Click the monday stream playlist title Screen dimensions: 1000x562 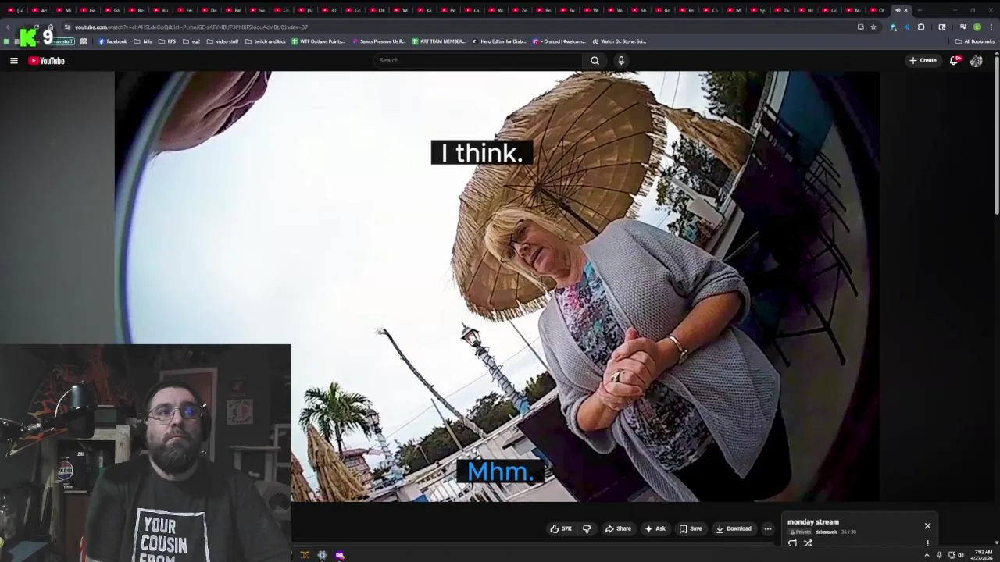point(813,522)
